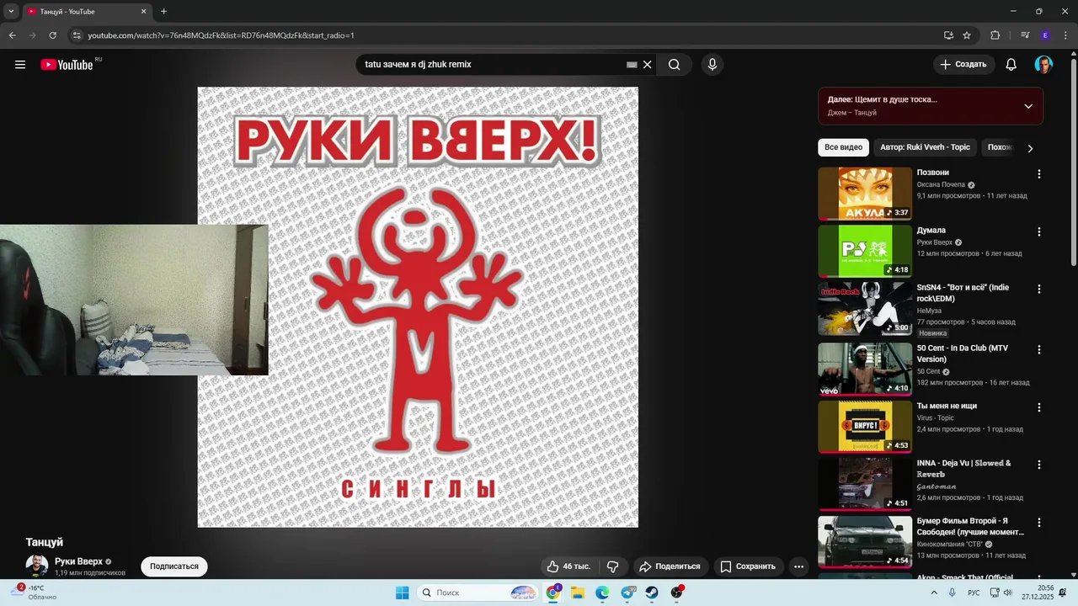
Task: Open the Руки Вверх channel avatar
Action: click(37, 566)
